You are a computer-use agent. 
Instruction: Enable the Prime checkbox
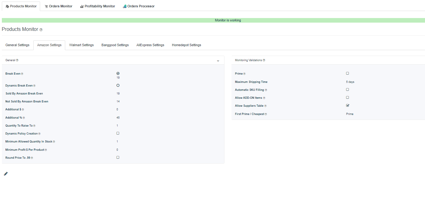pos(348,73)
